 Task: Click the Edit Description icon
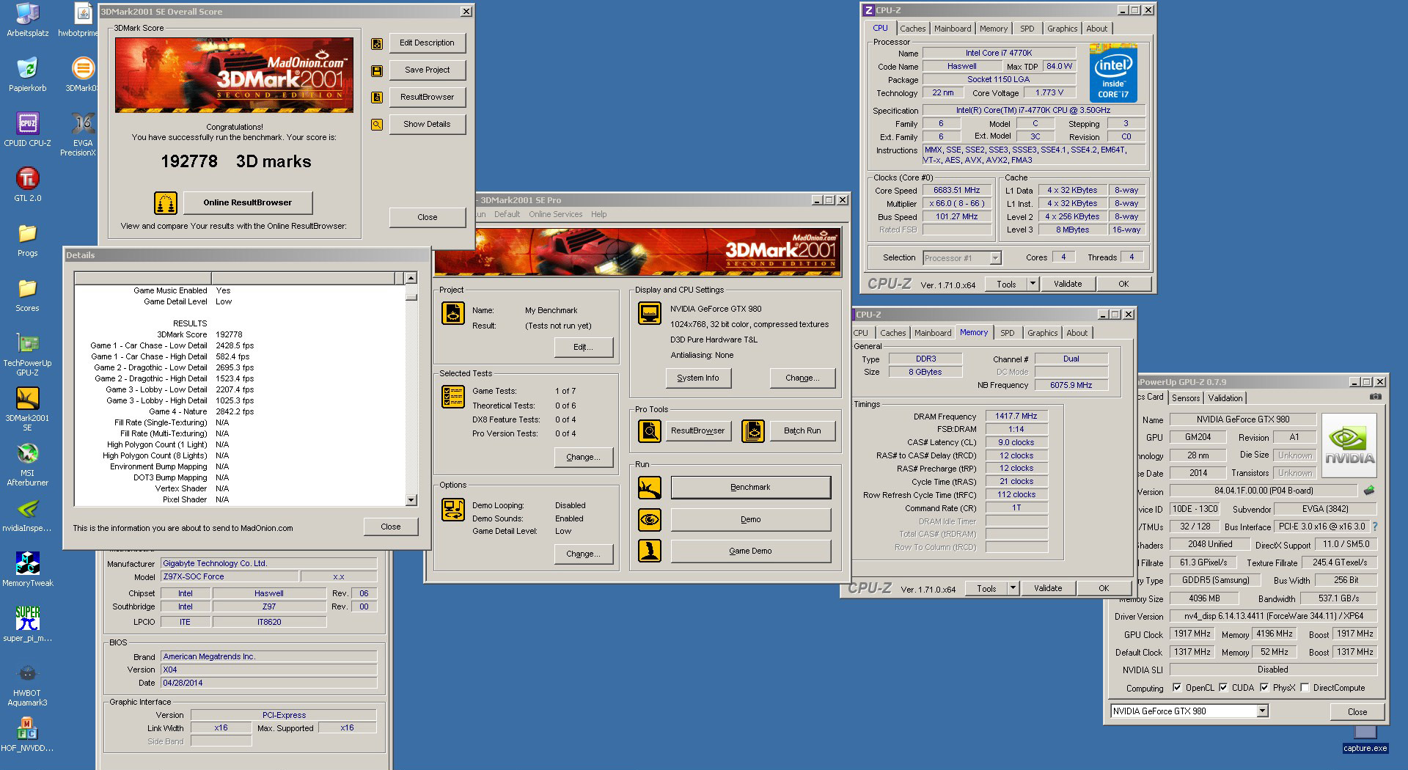click(377, 43)
